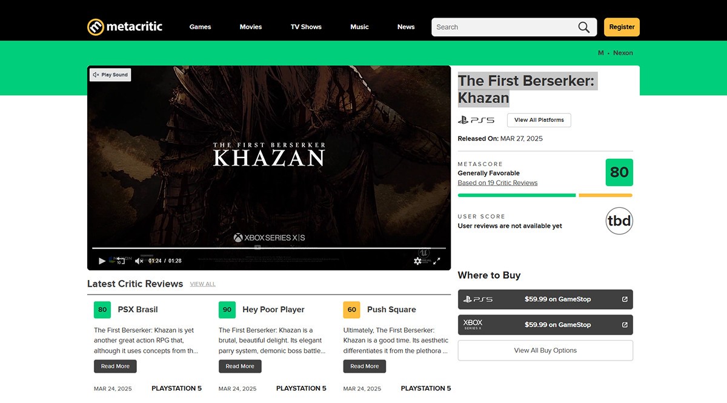Click View All Buy Options

[x=545, y=350]
